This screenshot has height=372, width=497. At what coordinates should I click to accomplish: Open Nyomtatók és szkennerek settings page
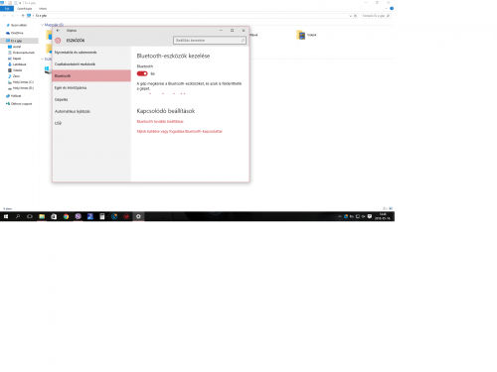(x=91, y=53)
